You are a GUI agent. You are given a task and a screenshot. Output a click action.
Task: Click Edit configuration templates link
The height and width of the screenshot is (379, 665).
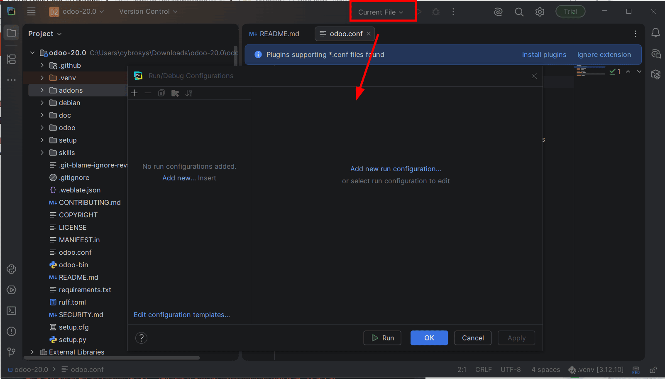182,315
